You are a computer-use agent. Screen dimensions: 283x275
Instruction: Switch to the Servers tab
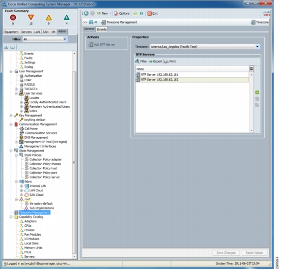click(27, 32)
